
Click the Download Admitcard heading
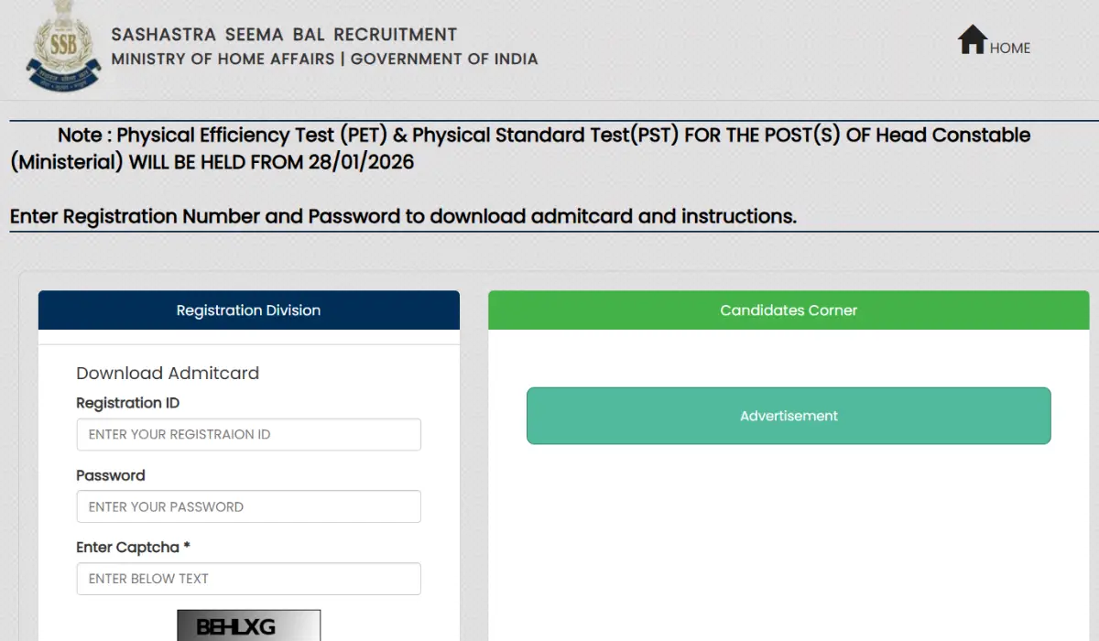pyautogui.click(x=168, y=373)
